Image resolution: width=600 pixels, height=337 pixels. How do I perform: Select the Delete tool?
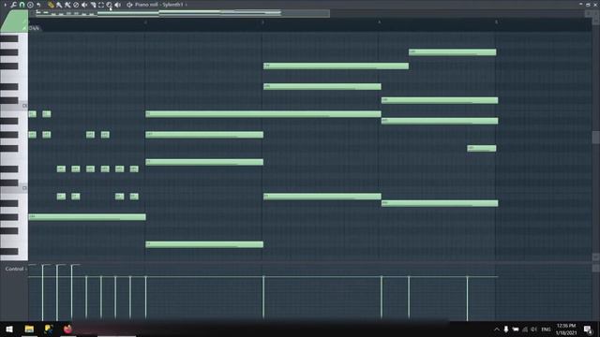tap(76, 5)
